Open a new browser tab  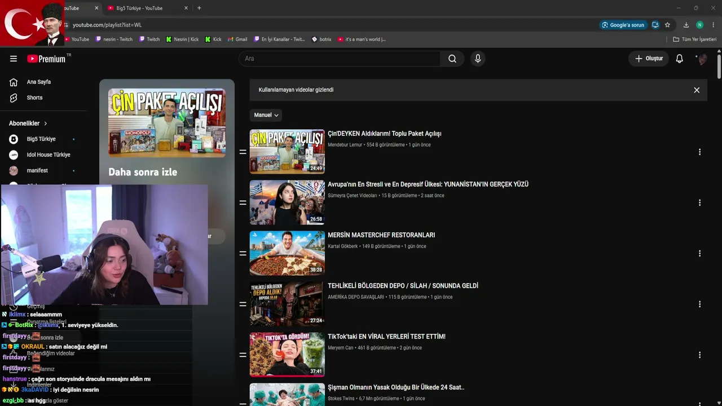(199, 8)
